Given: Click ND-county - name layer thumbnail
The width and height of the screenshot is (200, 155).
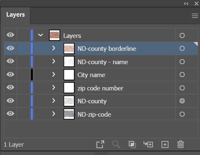Looking at the screenshot, I should click(69, 61).
